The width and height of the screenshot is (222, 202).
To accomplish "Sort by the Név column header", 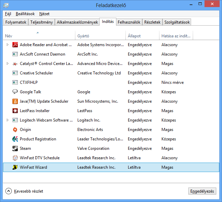I will point(39,35).
